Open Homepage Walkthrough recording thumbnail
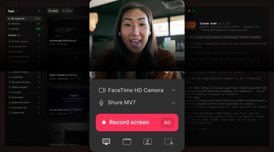 [x=68, y=32]
